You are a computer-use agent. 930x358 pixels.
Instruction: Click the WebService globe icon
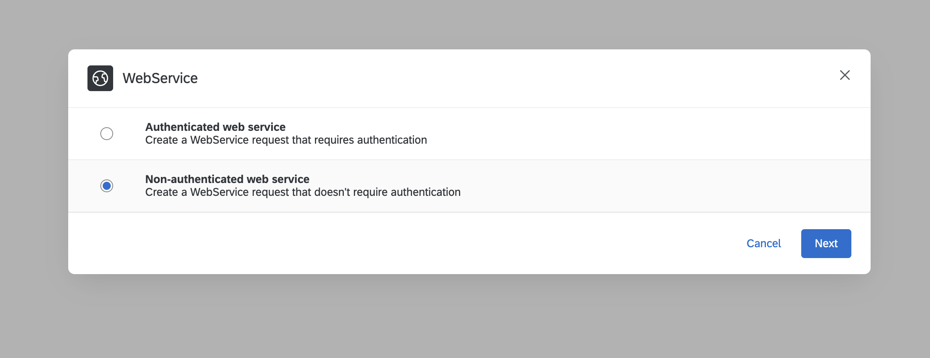click(x=100, y=78)
